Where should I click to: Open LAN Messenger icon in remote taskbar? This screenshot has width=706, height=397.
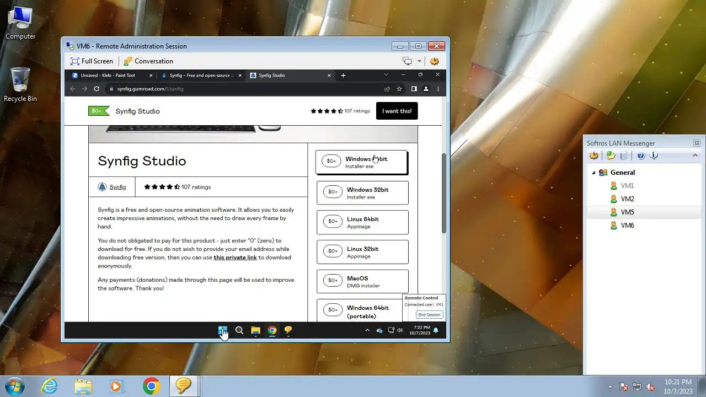[x=288, y=330]
